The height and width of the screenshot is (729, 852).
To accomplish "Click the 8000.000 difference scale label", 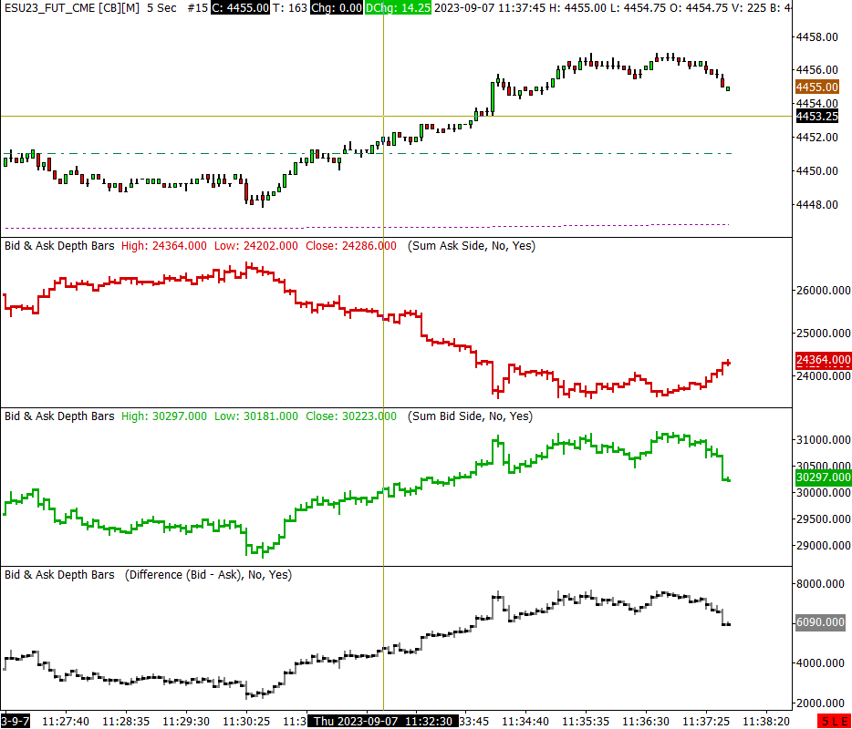I will [x=820, y=584].
